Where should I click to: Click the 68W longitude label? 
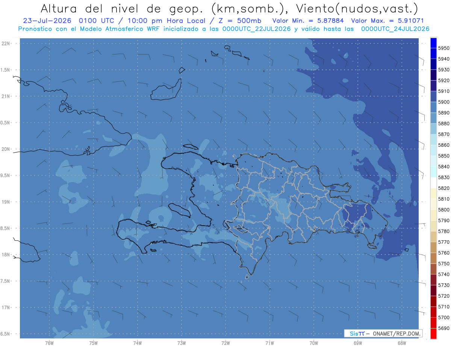(402, 343)
